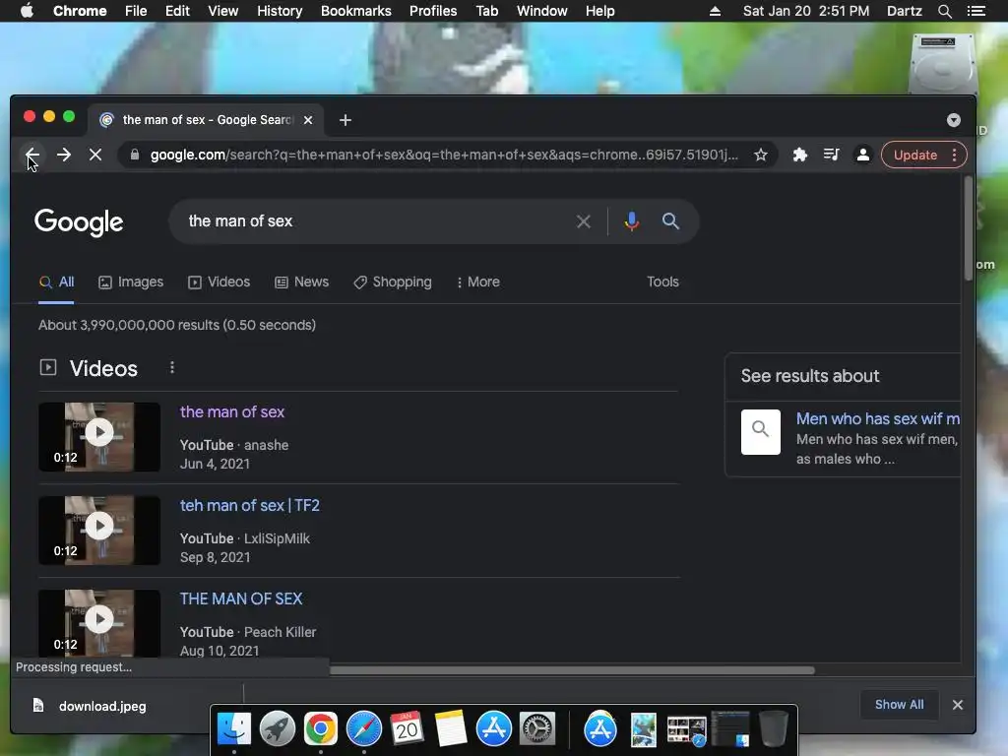Close the Google Search tab
1008x756 pixels.
[308, 120]
